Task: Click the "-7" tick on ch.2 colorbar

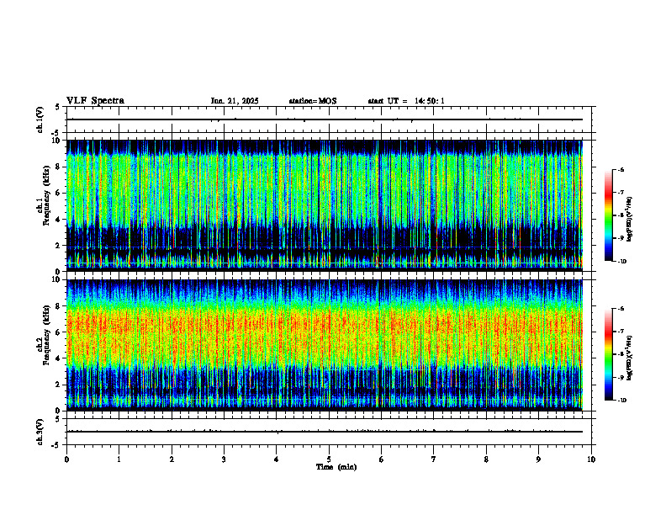Action: (621, 332)
